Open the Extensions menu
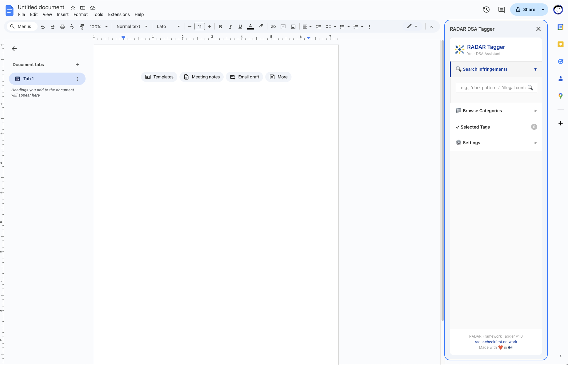The image size is (568, 365). tap(119, 14)
